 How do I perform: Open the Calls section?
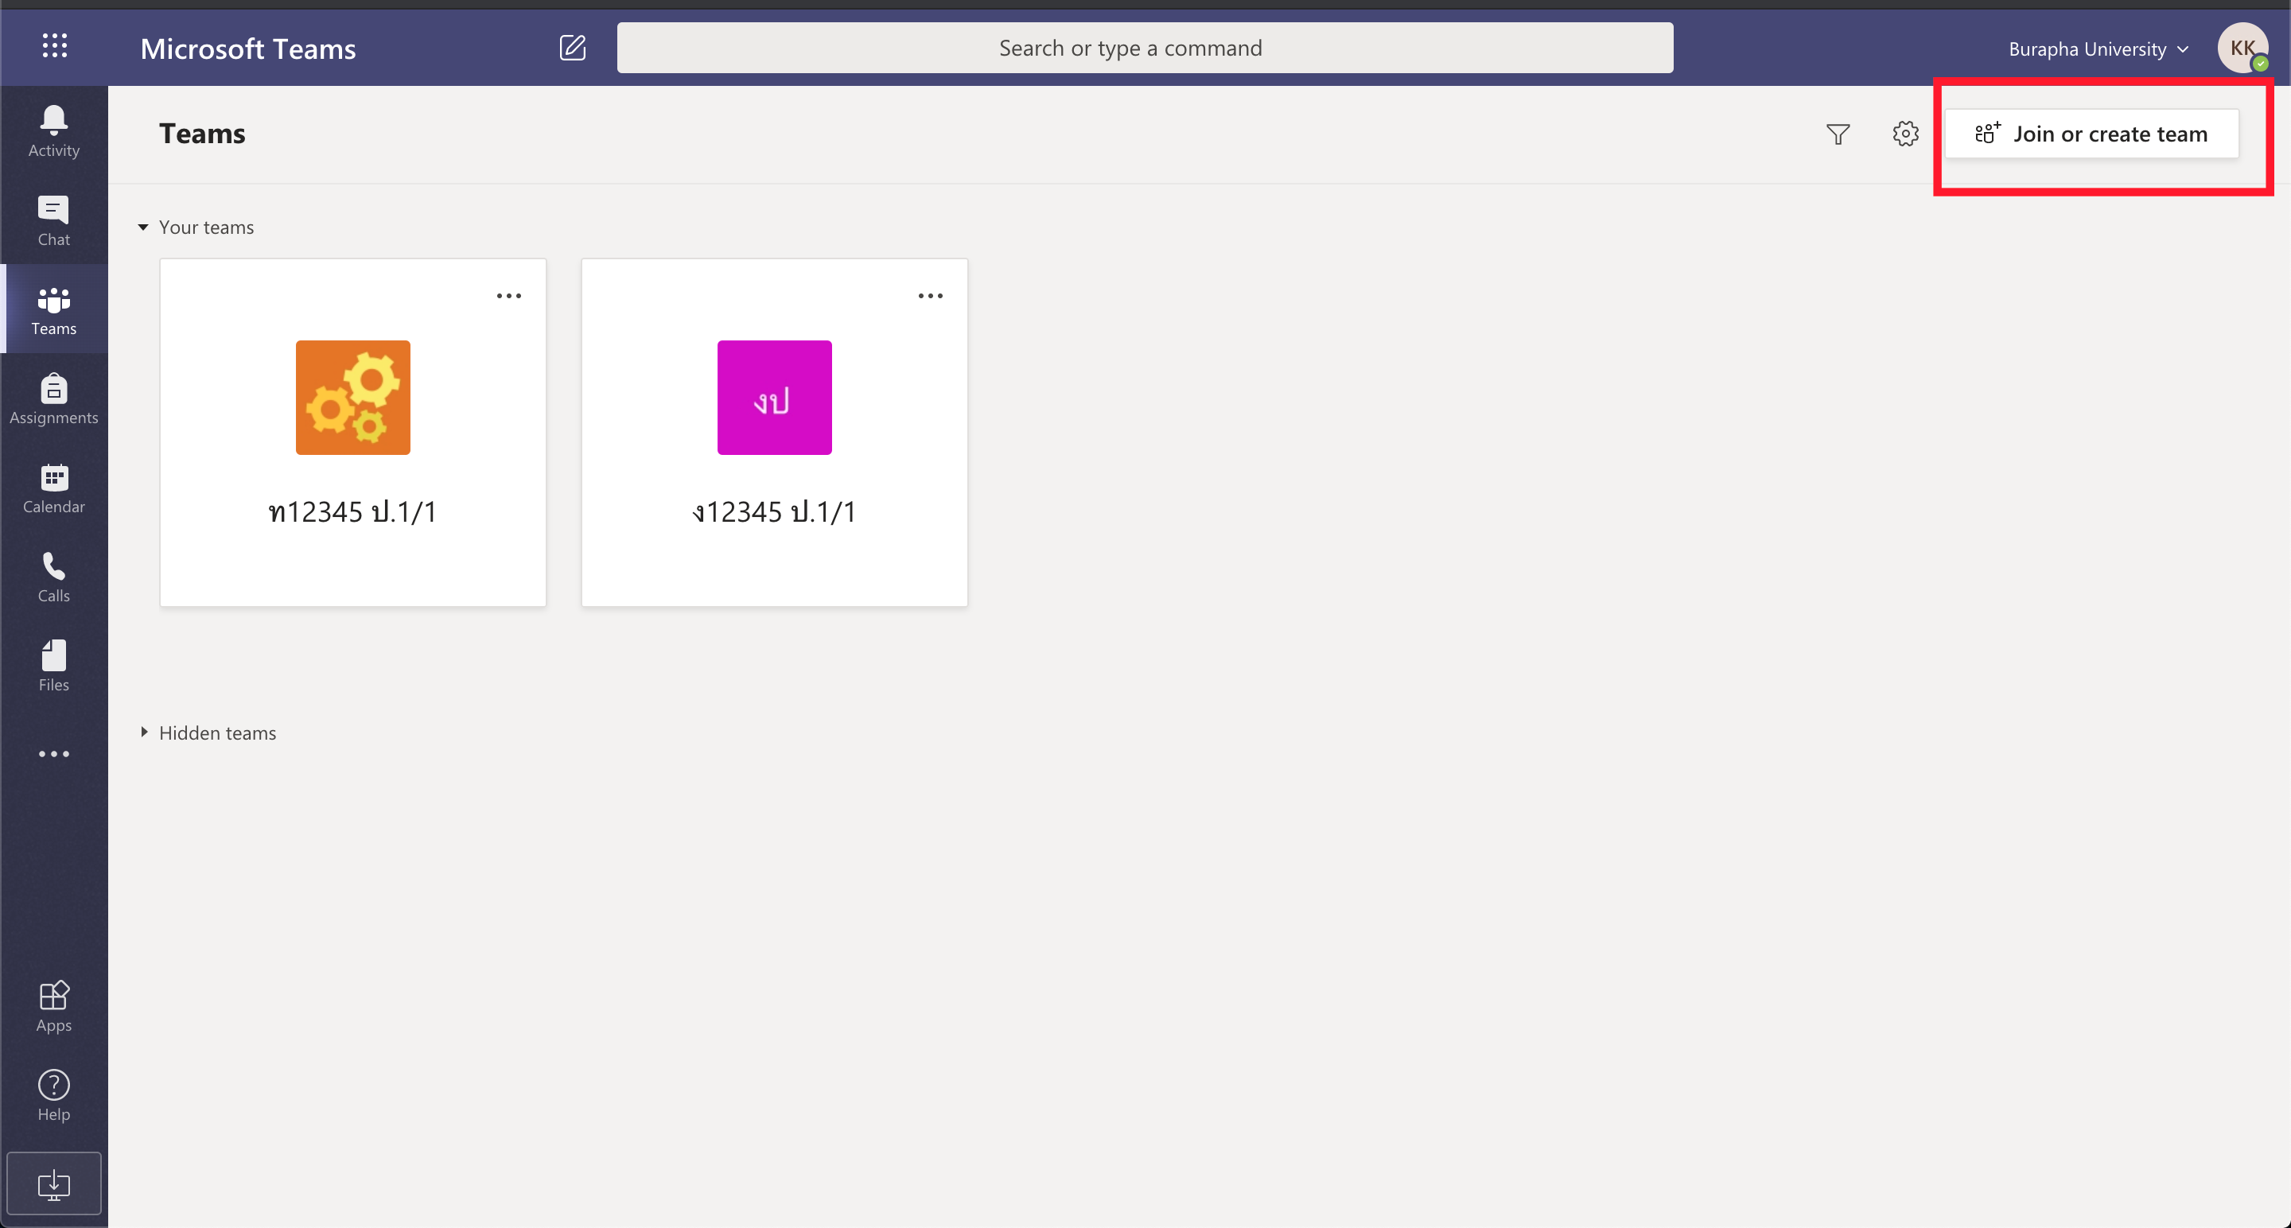53,576
